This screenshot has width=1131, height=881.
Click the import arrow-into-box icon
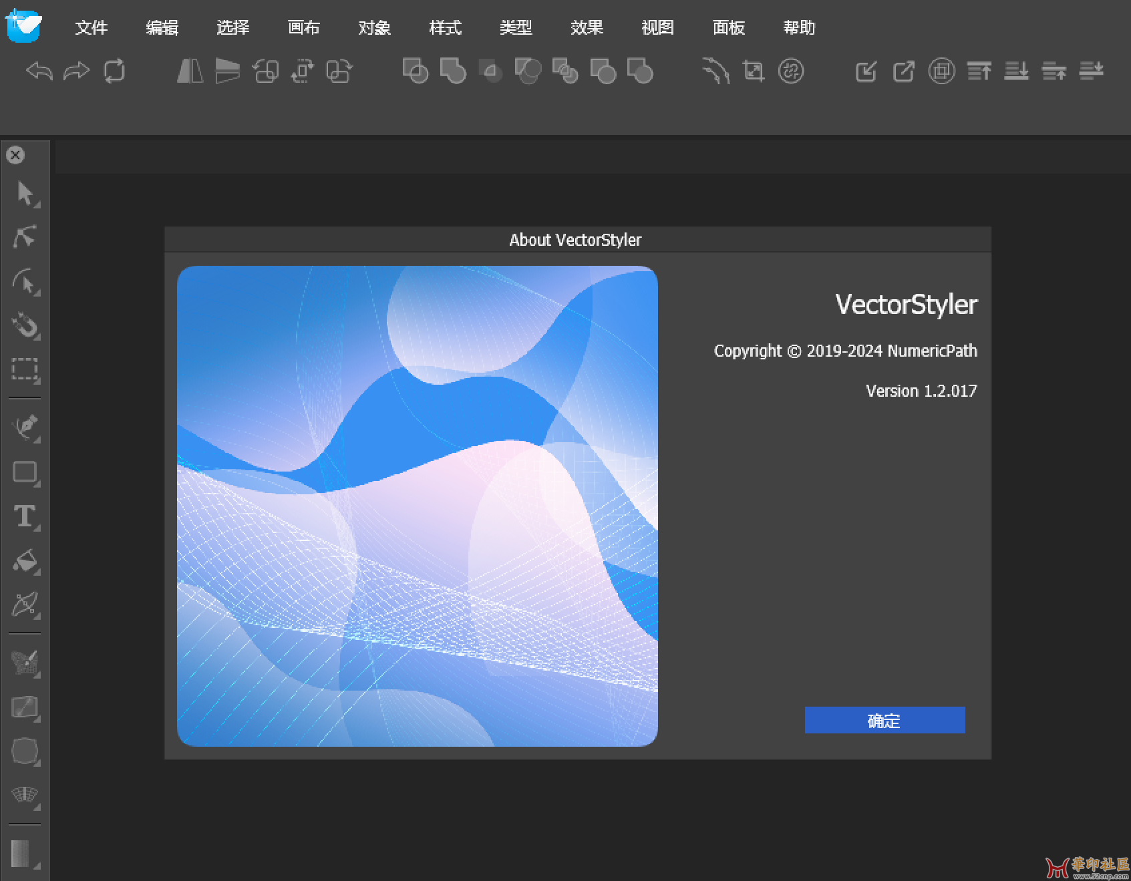tap(866, 71)
